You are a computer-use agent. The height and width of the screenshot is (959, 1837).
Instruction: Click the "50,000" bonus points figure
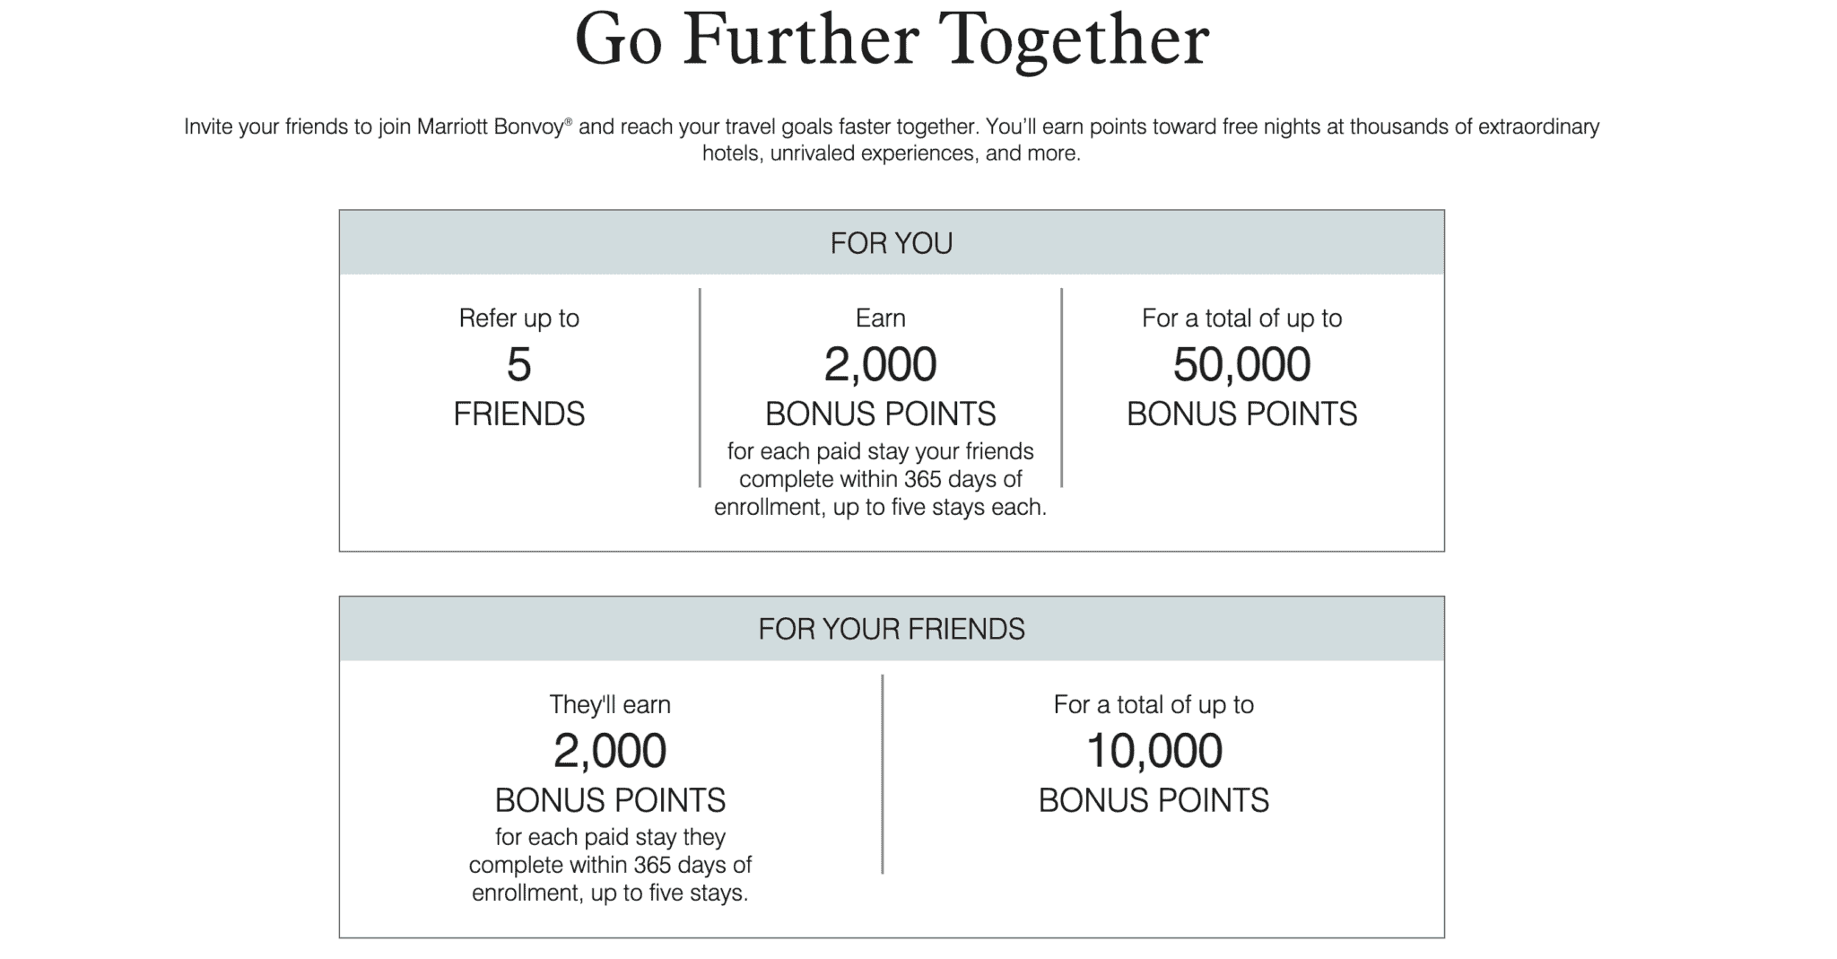(x=1241, y=364)
